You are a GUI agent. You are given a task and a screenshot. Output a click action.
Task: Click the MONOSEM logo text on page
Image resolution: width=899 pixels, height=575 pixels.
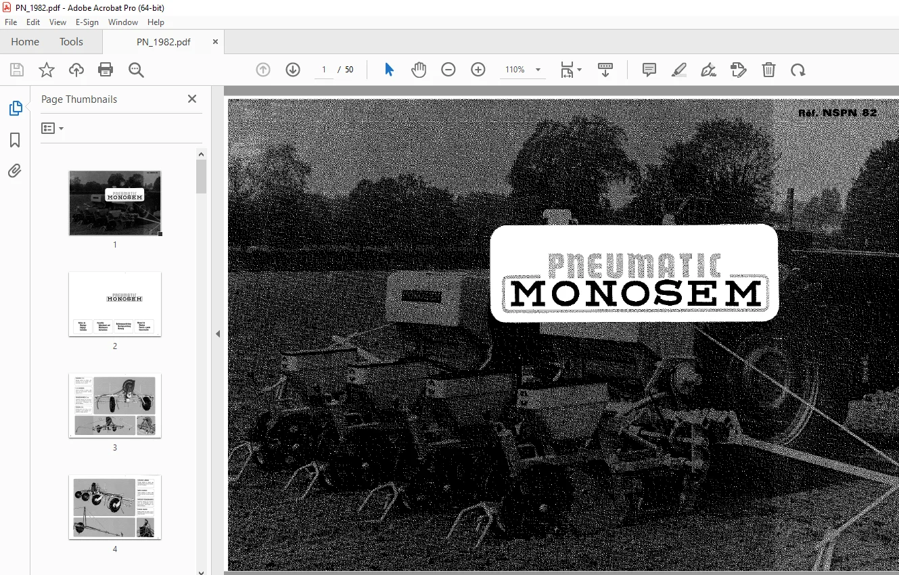pyautogui.click(x=636, y=294)
